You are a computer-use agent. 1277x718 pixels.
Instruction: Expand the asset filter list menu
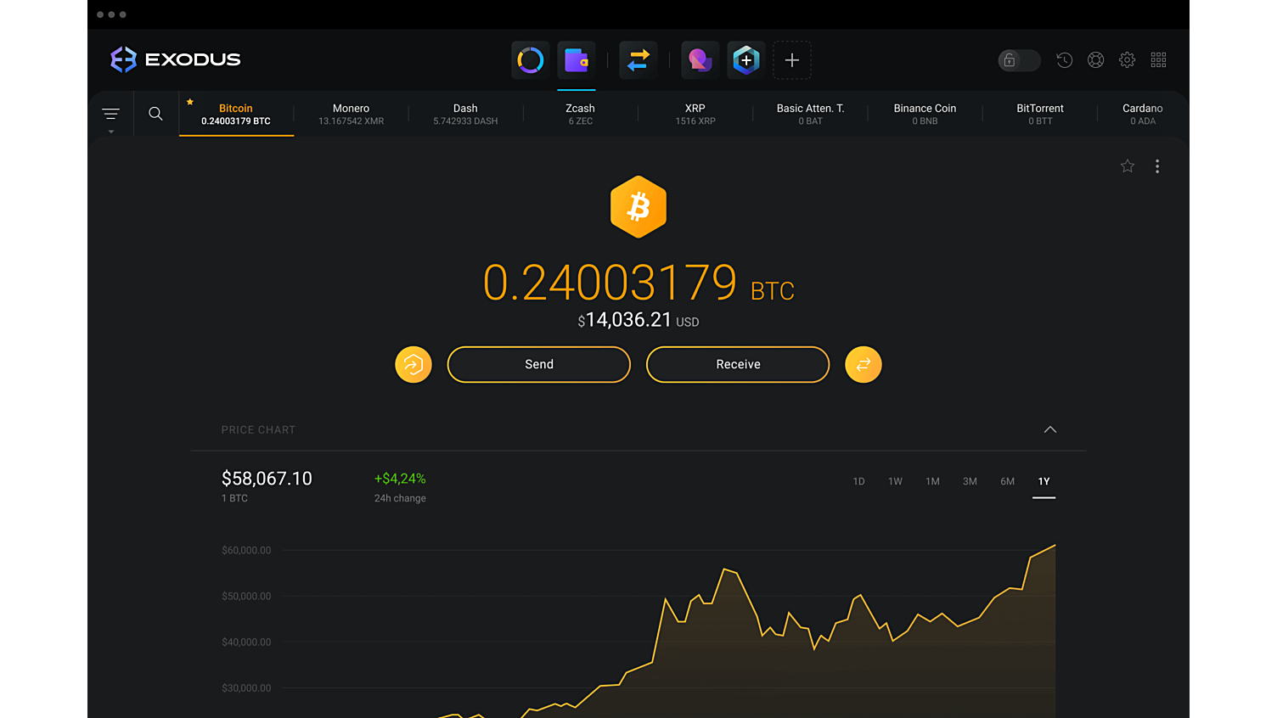pos(110,115)
